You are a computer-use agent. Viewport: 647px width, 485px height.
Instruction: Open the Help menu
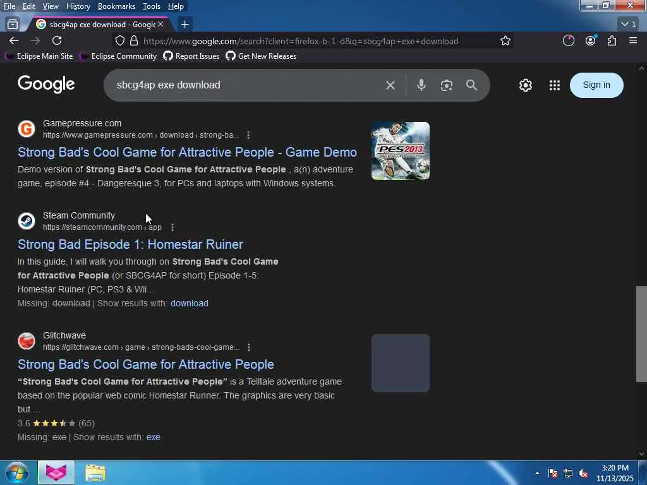point(176,6)
